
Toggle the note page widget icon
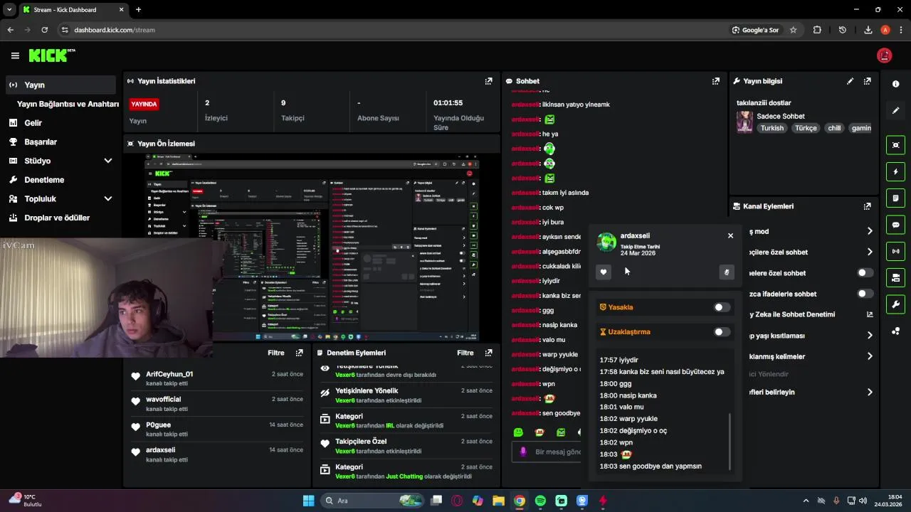pos(895,198)
